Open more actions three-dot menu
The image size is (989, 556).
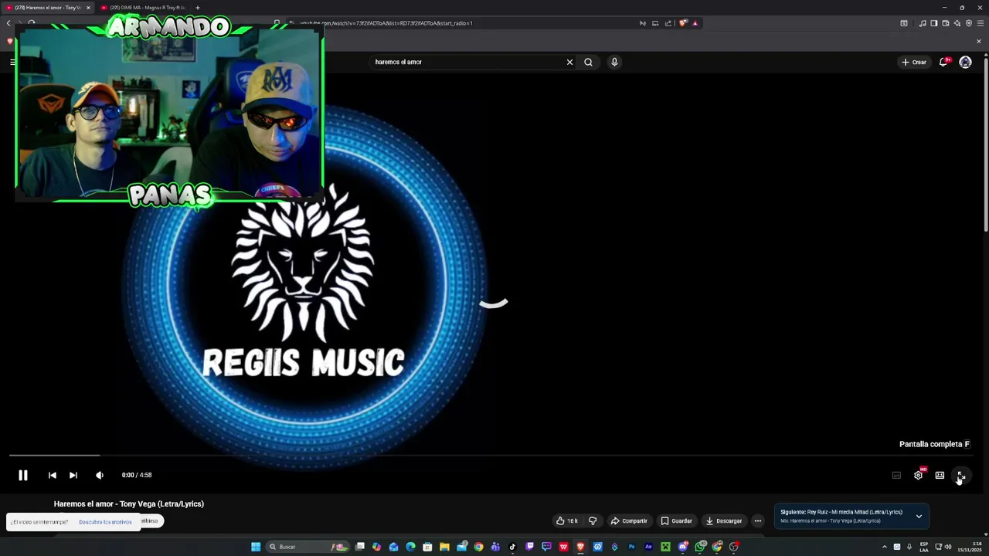(758, 520)
